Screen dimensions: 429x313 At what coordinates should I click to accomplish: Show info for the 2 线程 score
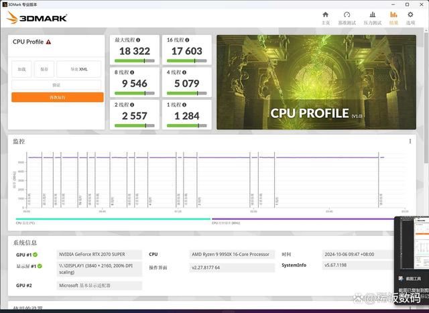click(132, 105)
